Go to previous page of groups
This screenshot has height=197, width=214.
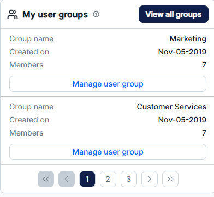67,179
